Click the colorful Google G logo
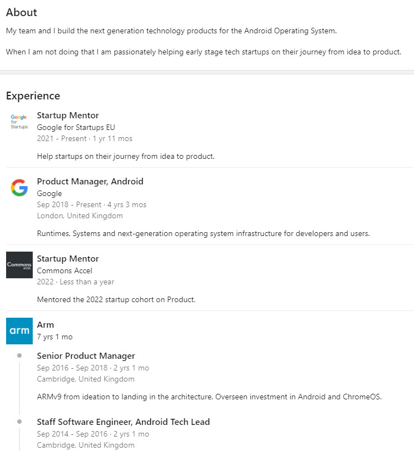The height and width of the screenshot is (451, 414). [x=19, y=188]
